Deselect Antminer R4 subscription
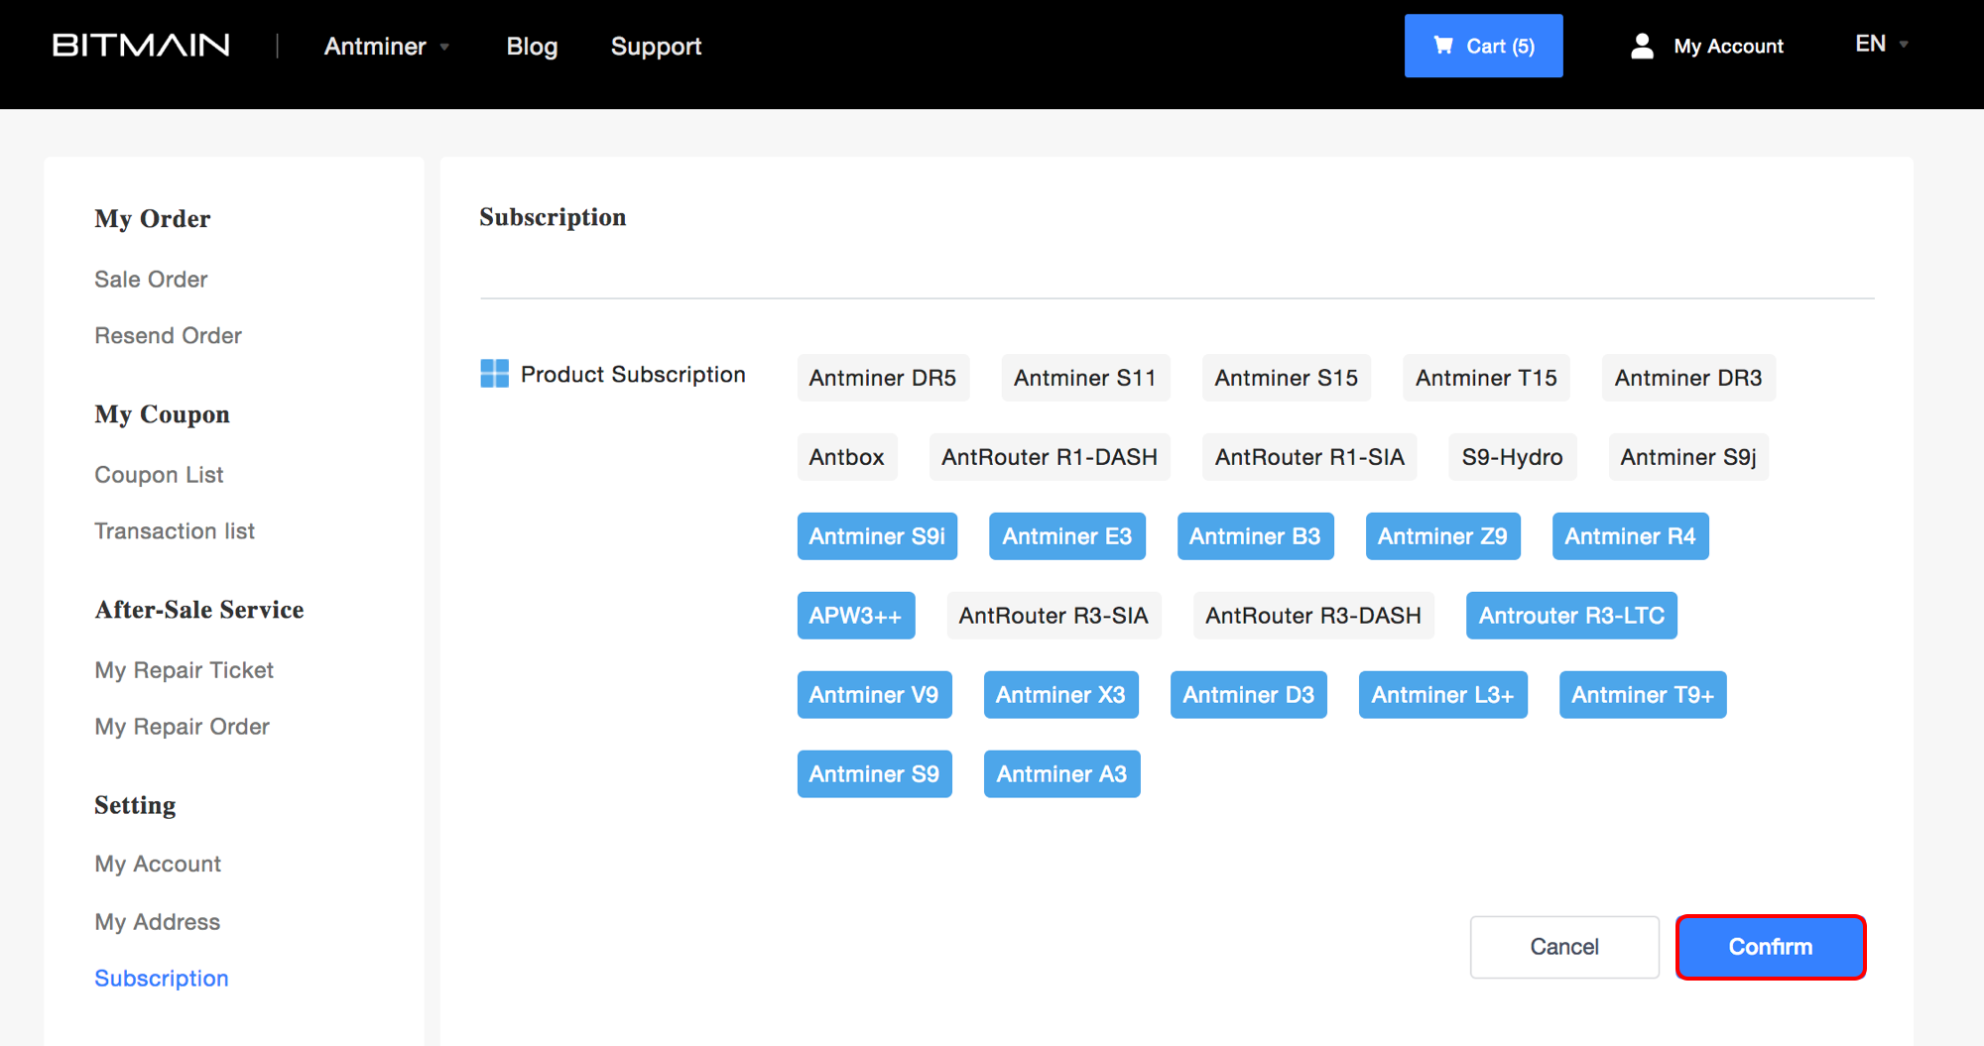The image size is (1984, 1046). pos(1630,536)
